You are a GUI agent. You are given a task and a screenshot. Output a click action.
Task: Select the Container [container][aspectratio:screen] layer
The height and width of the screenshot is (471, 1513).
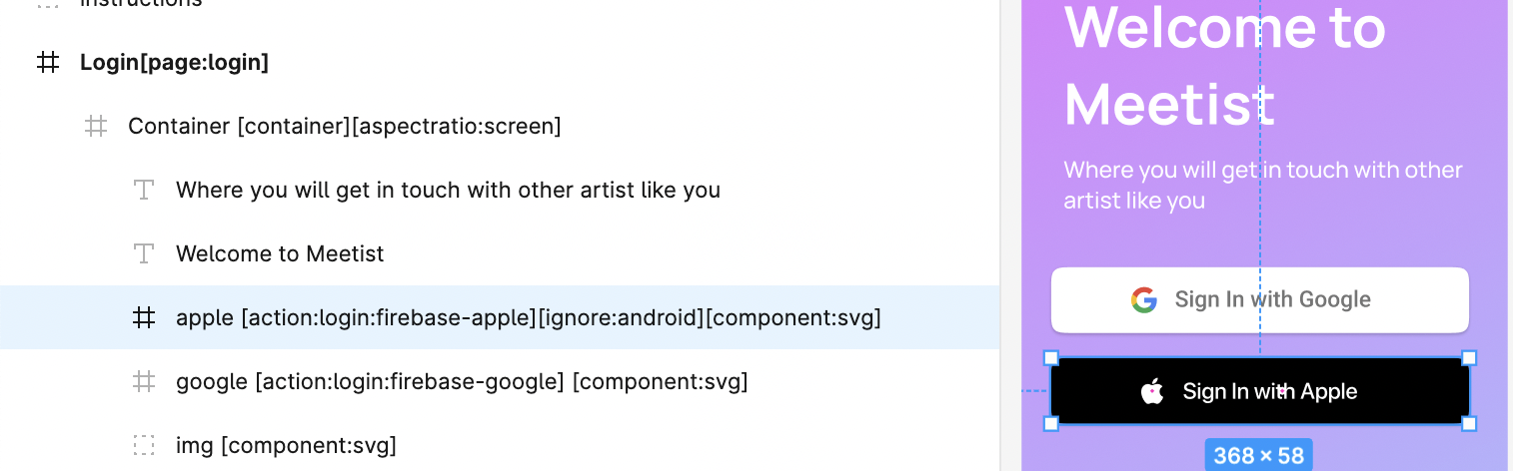(x=344, y=127)
